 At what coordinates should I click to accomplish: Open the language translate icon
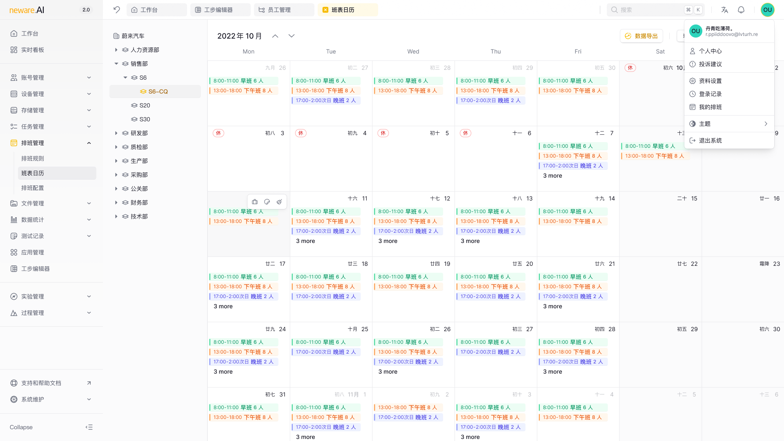724,10
